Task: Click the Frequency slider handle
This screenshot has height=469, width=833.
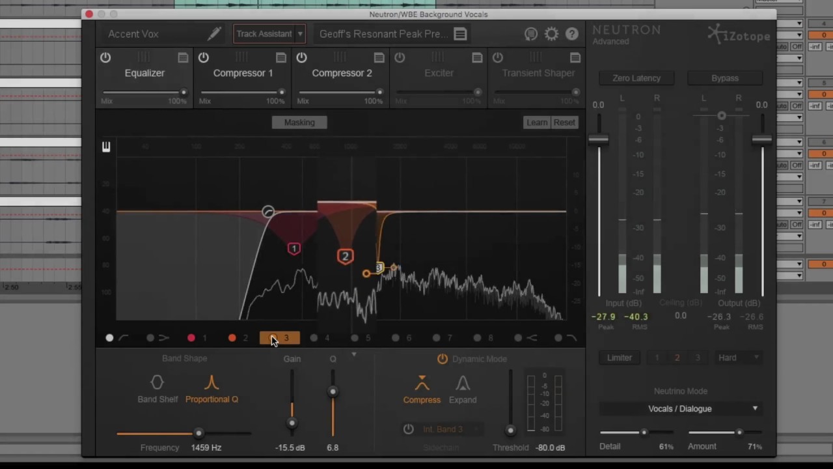Action: point(198,433)
